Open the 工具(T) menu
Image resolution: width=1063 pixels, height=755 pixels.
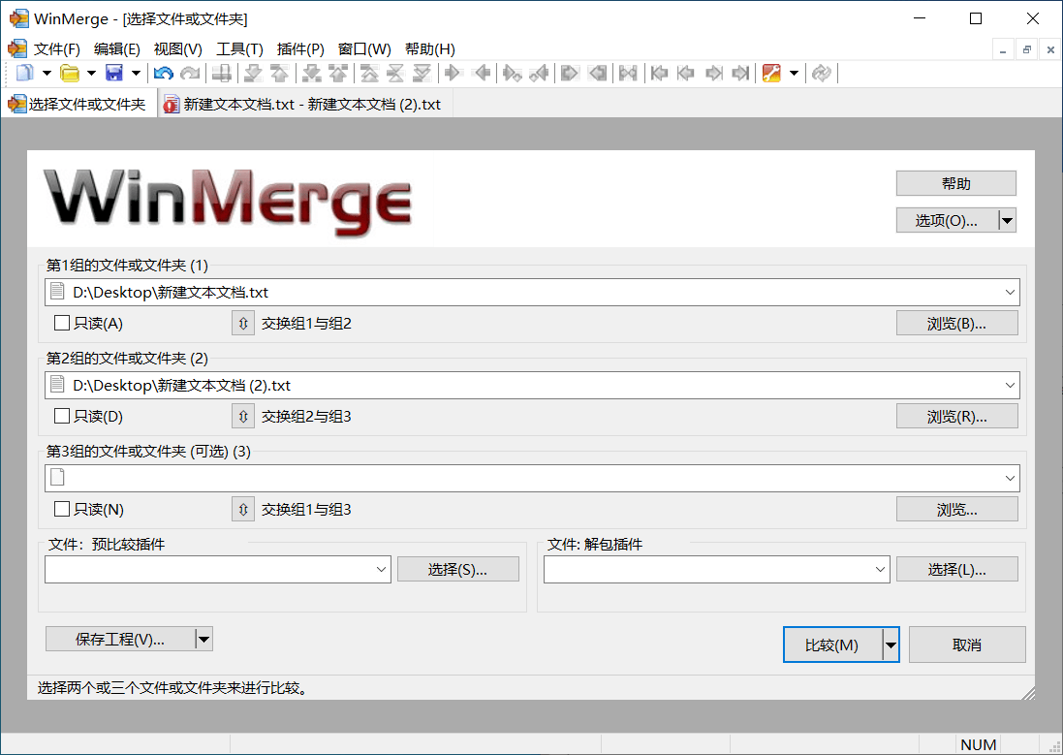239,49
